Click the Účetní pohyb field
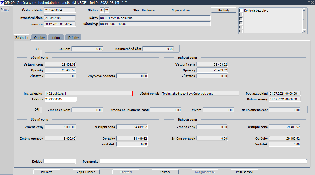 point(200,94)
